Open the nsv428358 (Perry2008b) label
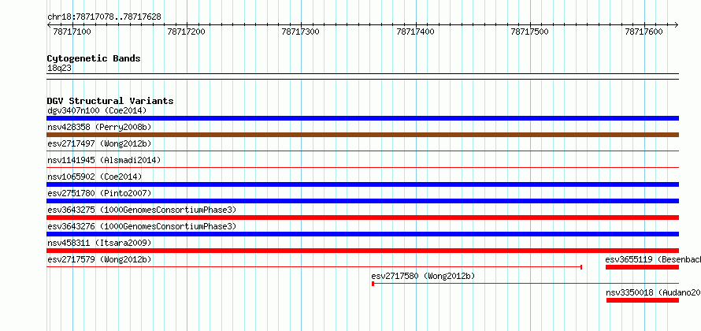The width and height of the screenshot is (701, 331). (x=99, y=127)
